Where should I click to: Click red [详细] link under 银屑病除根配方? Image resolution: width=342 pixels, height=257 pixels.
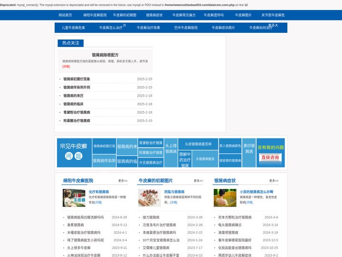pos(66,67)
